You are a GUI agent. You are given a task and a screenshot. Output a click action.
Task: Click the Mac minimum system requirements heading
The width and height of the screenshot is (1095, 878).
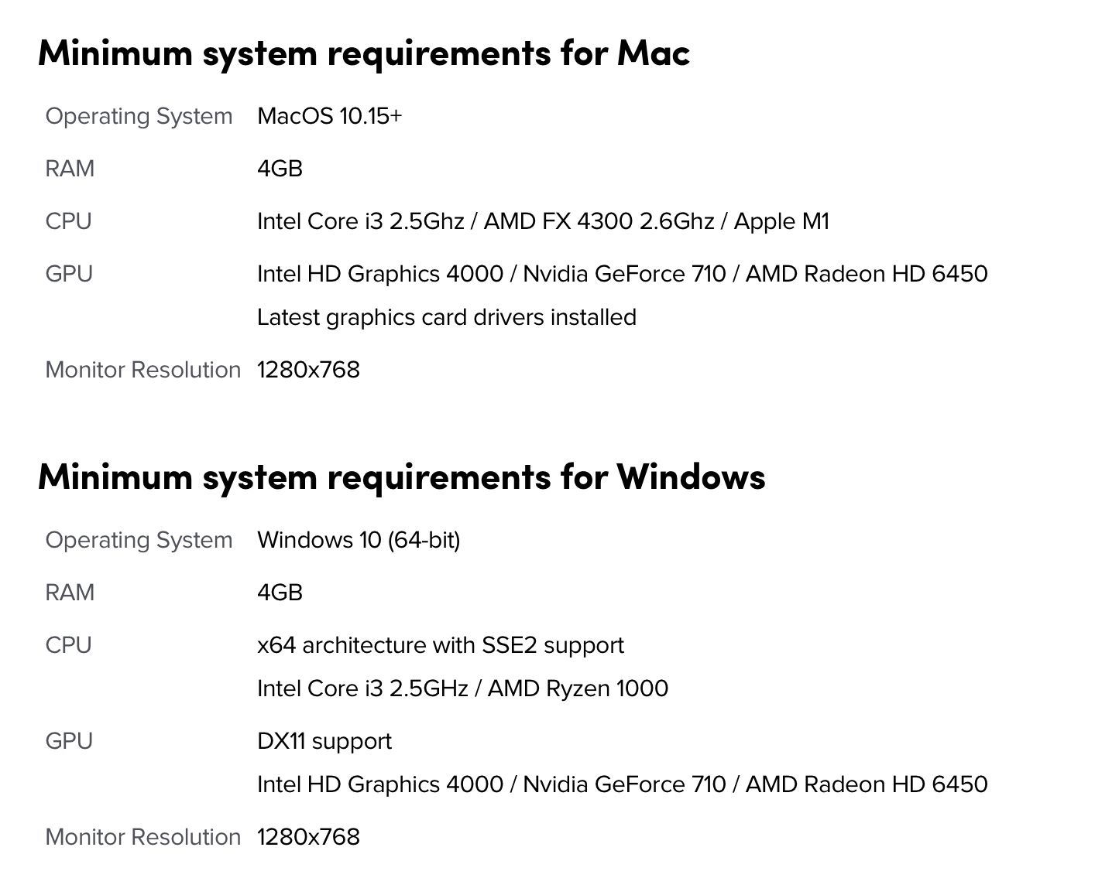pyautogui.click(x=364, y=53)
